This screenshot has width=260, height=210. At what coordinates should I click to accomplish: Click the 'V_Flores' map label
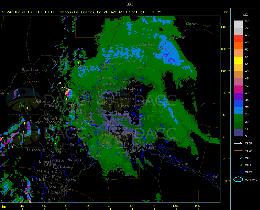pyautogui.click(x=48, y=199)
